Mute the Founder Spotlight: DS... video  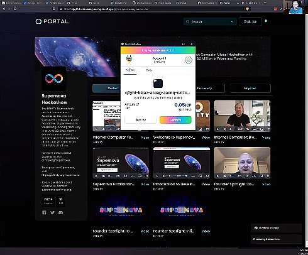pos(224,176)
